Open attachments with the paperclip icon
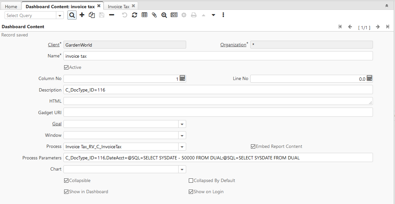Screen dimensions: 395x204 click(154, 15)
